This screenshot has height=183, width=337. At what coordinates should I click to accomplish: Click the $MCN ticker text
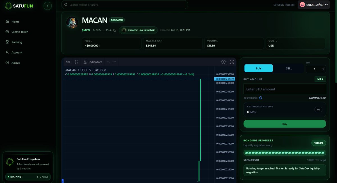86,30
